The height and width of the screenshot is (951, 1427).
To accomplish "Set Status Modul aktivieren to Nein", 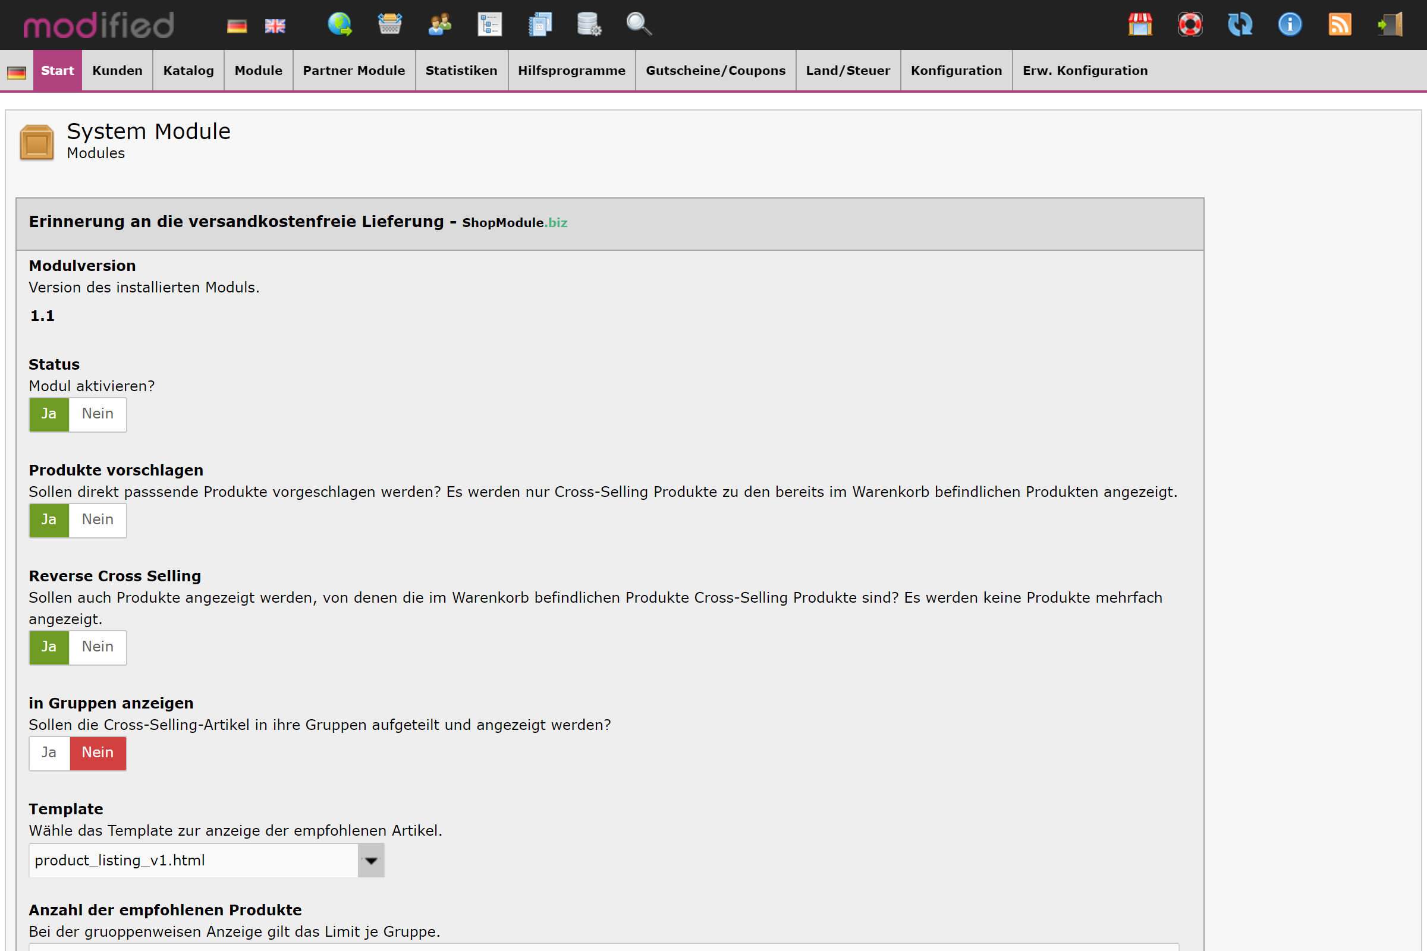I will point(98,414).
